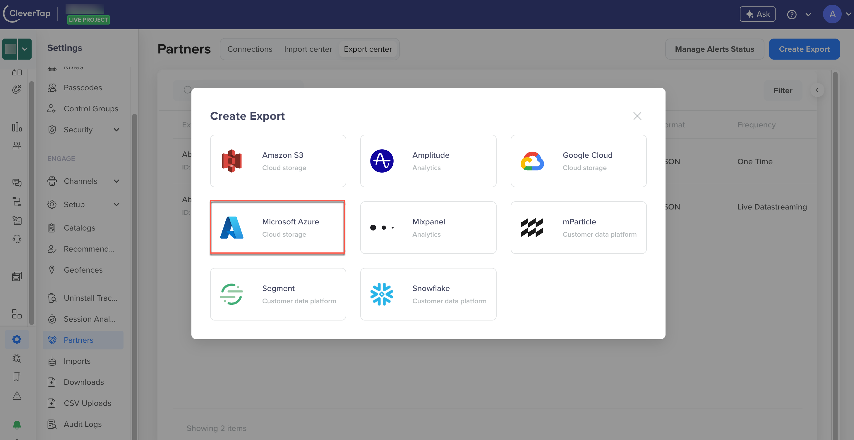Image resolution: width=854 pixels, height=440 pixels.
Task: Pick the Segment customer data platform card
Action: pyautogui.click(x=278, y=294)
